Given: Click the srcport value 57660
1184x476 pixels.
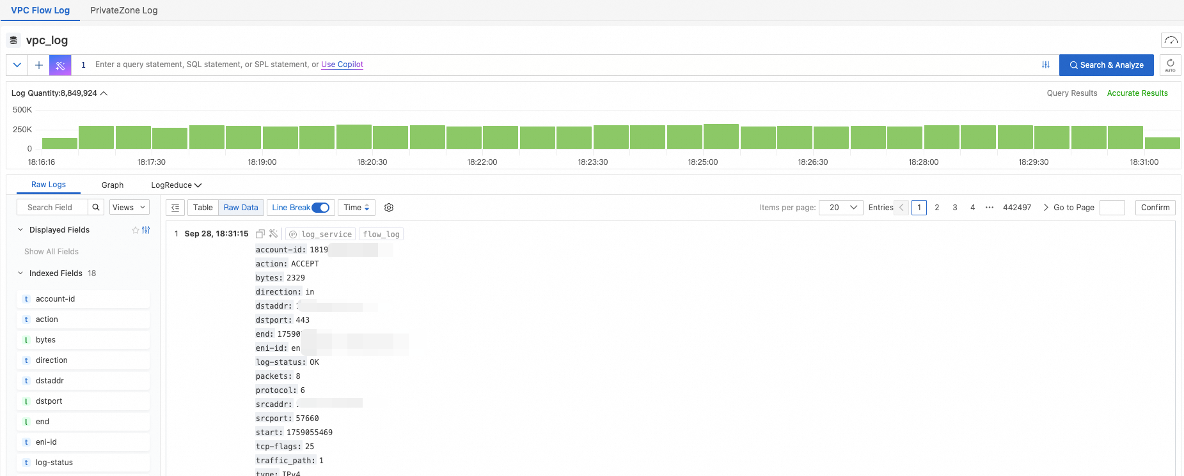Looking at the screenshot, I should [x=307, y=418].
